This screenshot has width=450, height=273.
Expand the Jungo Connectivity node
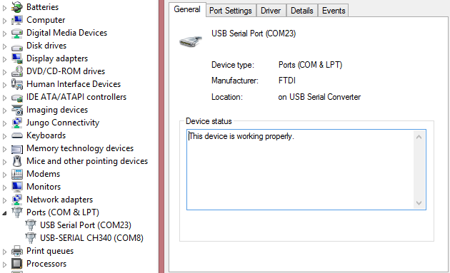pos(4,123)
